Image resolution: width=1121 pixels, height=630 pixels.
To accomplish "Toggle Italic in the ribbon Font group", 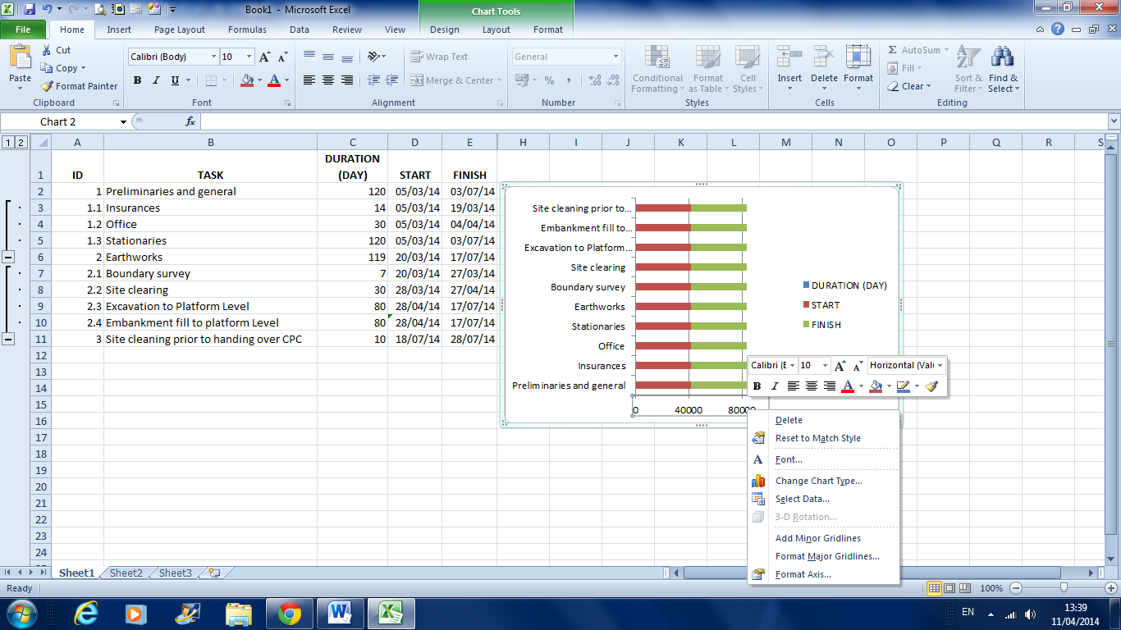I will pyautogui.click(x=156, y=80).
